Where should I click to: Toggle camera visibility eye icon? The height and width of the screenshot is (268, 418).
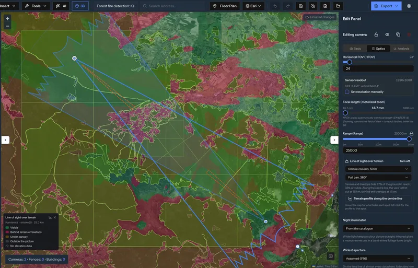coord(387,34)
